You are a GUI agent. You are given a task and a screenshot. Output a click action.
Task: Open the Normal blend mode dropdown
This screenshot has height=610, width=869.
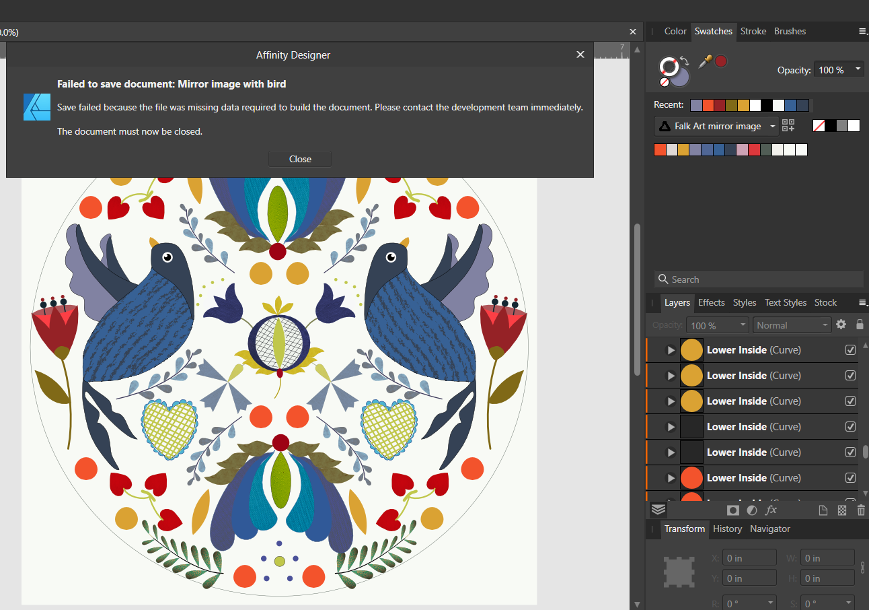tap(792, 325)
